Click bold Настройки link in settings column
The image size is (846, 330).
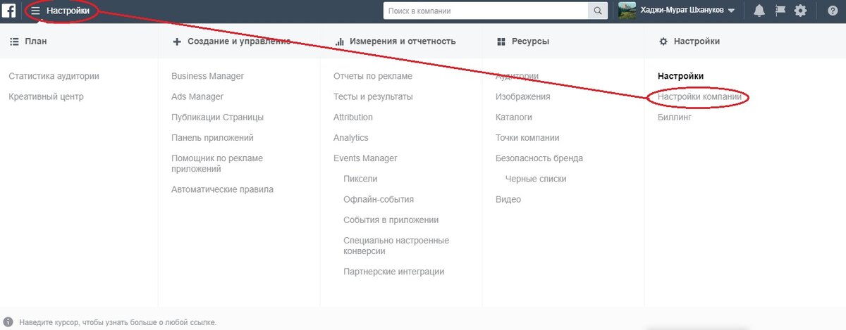pyautogui.click(x=681, y=76)
